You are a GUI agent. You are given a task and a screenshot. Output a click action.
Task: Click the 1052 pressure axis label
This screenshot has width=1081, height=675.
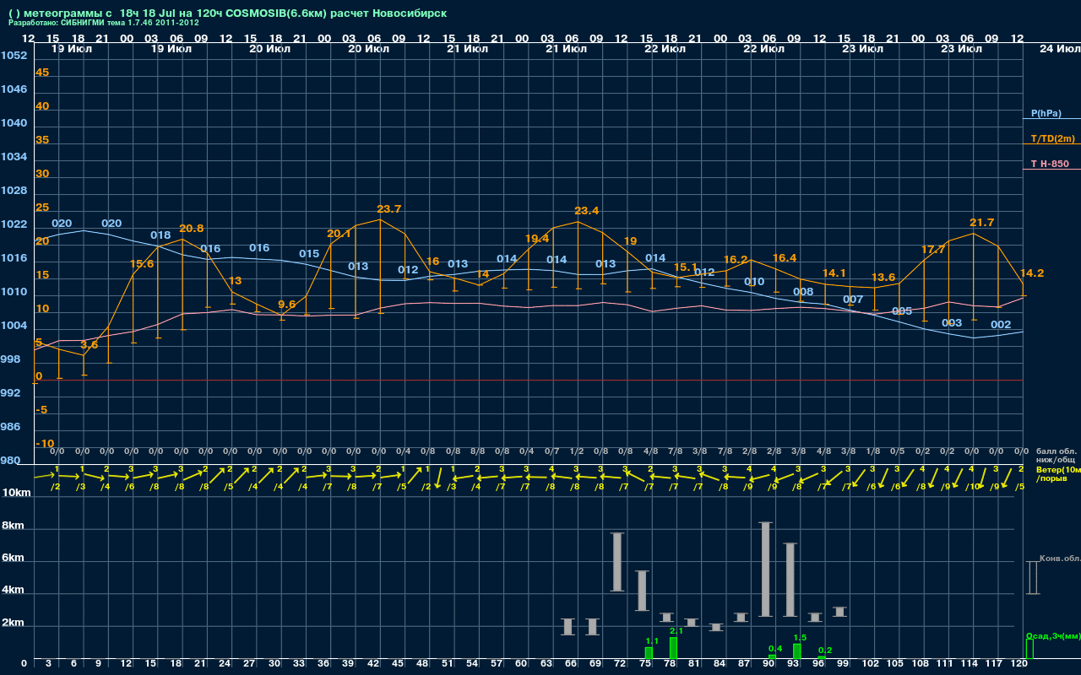14,55
